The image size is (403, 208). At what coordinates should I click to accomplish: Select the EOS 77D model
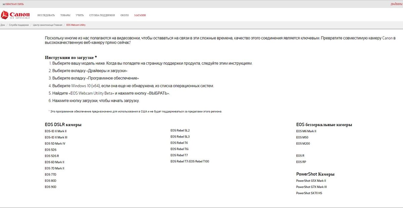pyautogui.click(x=50, y=174)
